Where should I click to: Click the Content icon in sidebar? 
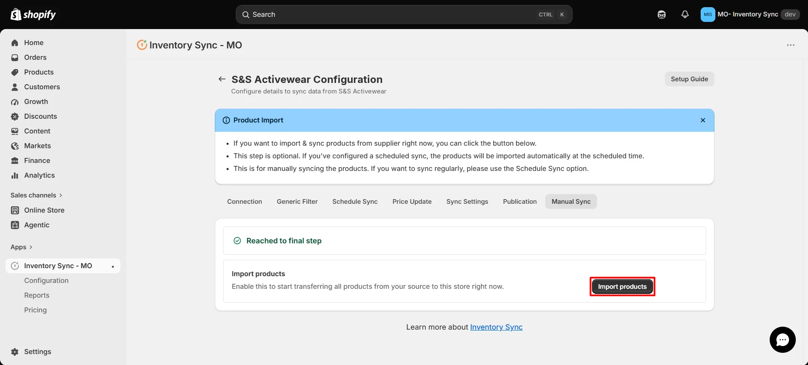pos(15,131)
